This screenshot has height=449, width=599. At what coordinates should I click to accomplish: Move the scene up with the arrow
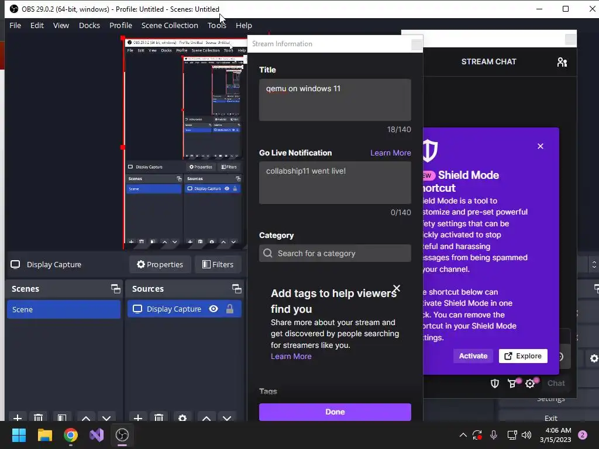86,418
